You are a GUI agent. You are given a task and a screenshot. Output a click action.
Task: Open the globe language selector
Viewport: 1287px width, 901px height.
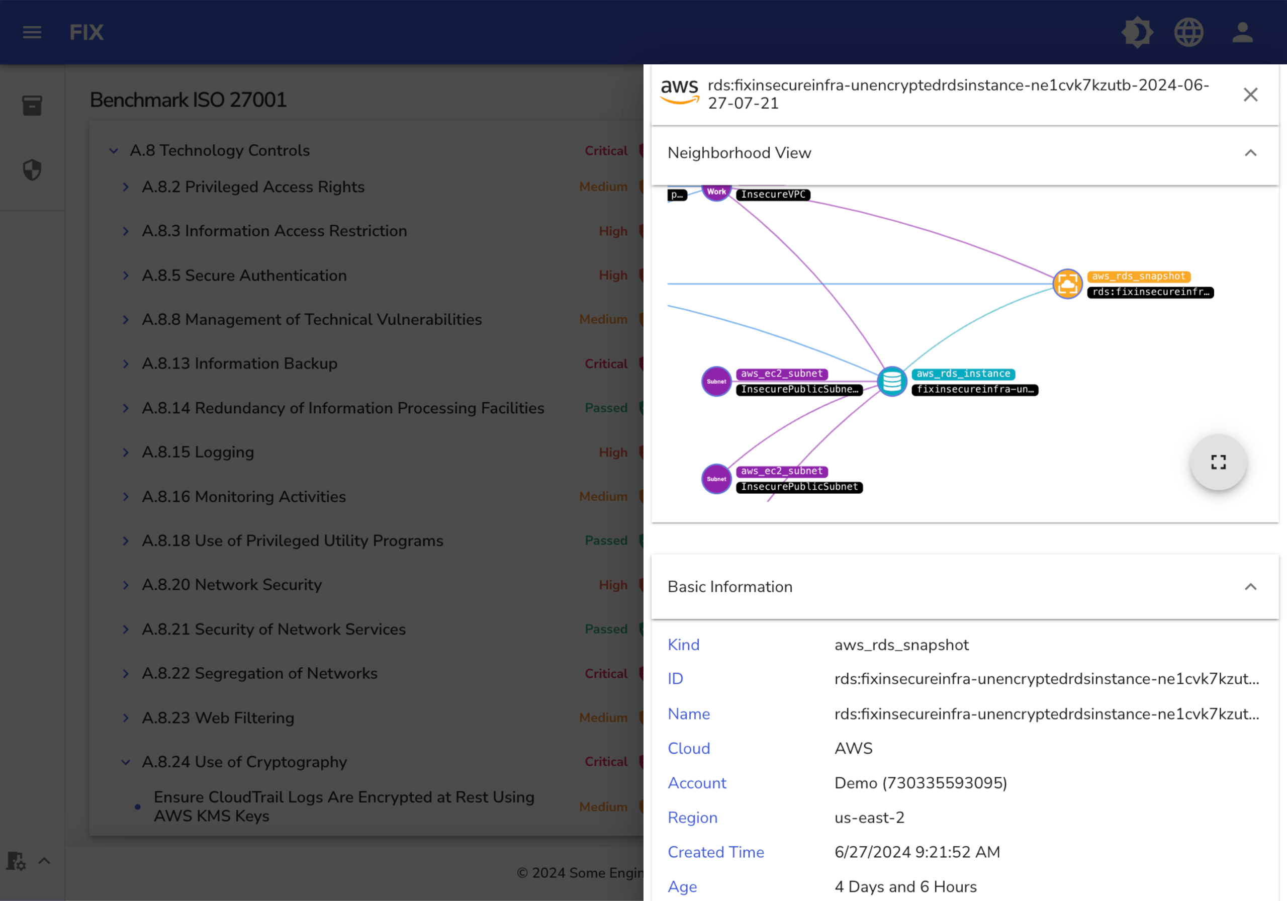1188,32
